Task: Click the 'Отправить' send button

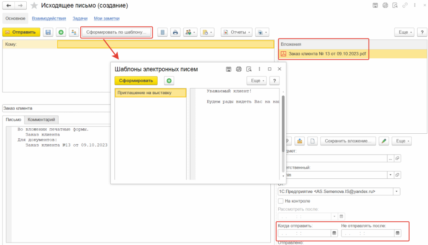Action: pos(21,32)
